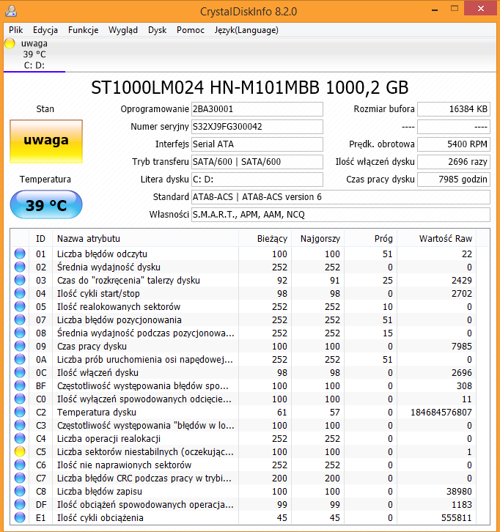The height and width of the screenshot is (532, 500).
Task: Click the blue status icon of attribute C0
Action: pyautogui.click(x=20, y=399)
